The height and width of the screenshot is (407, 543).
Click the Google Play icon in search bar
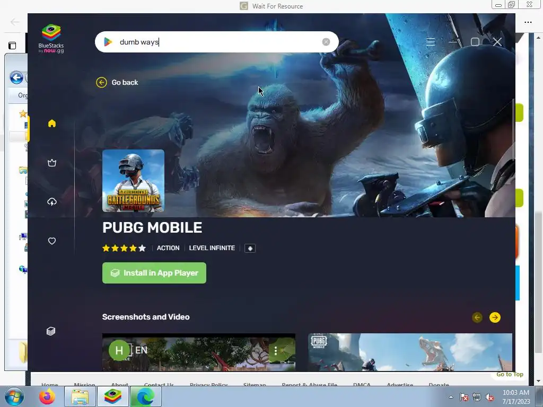pos(108,42)
